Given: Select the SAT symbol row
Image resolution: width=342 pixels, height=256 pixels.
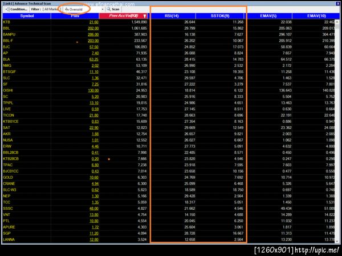Looking at the screenshot, I should coord(168,127).
